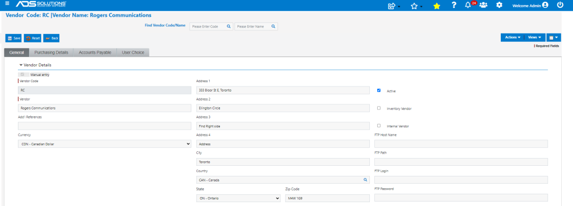Image resolution: width=573 pixels, height=206 pixels.
Task: Click the Vendor name field
Action: (105, 108)
